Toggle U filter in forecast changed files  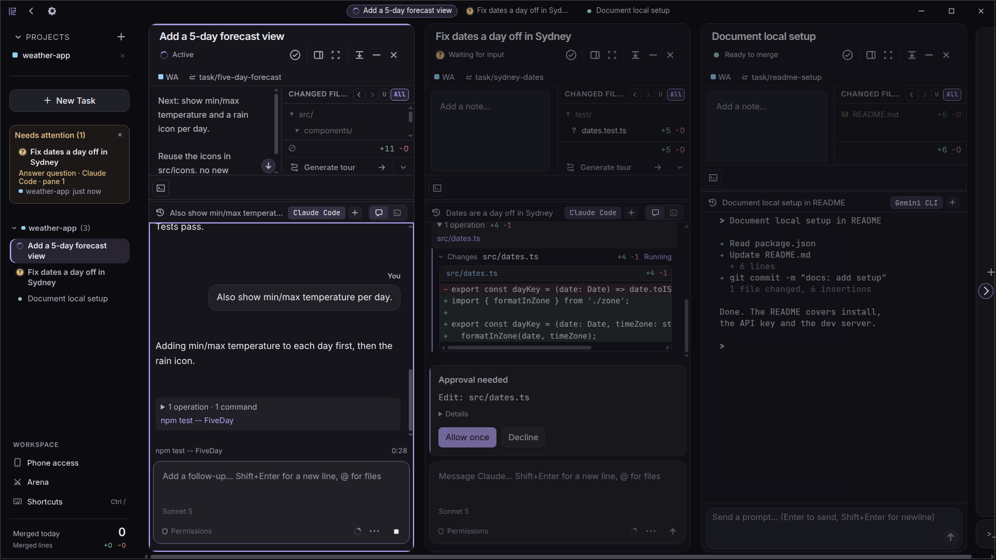pyautogui.click(x=384, y=94)
